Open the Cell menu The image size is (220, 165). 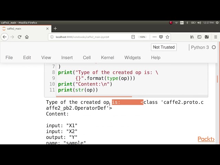point(87,57)
